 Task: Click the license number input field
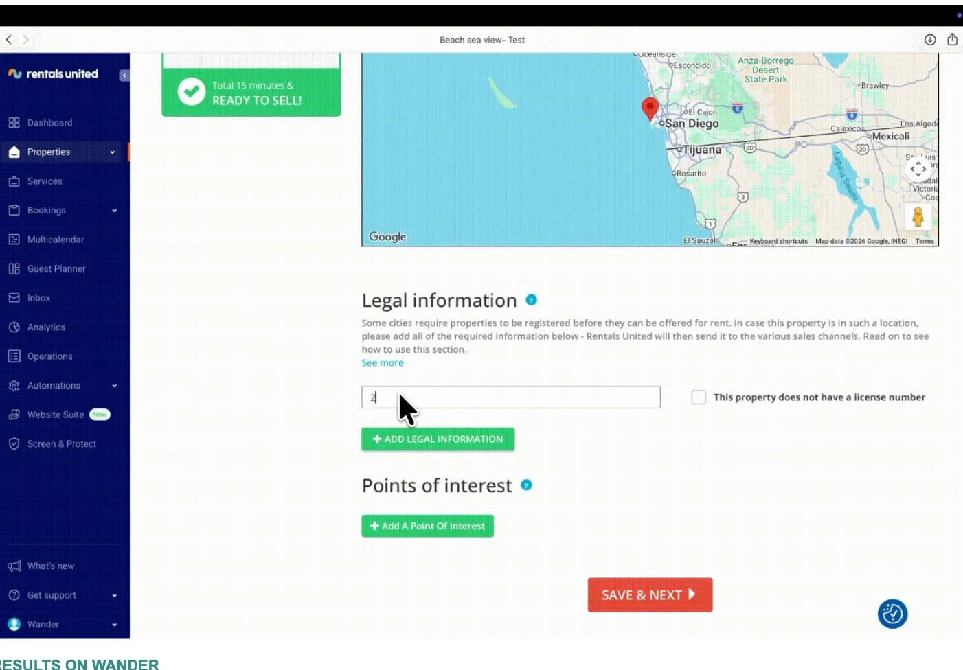[x=511, y=397]
